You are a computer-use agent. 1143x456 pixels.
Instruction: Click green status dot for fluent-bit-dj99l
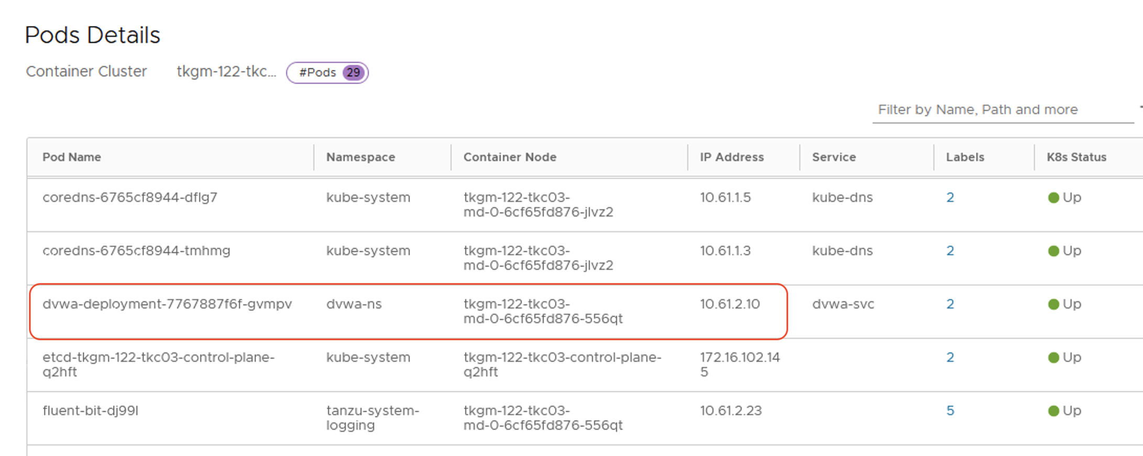coord(1053,411)
